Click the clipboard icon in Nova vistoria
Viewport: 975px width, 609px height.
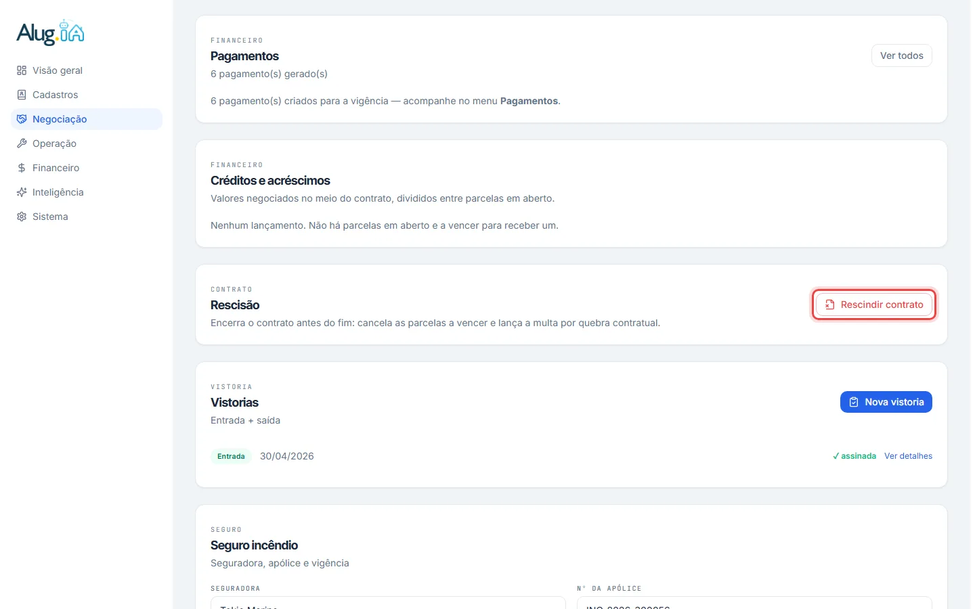tap(854, 402)
